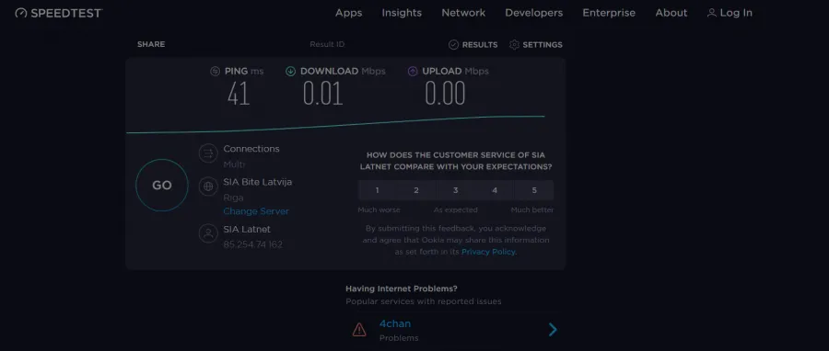Click the upload arrow icon

point(413,71)
